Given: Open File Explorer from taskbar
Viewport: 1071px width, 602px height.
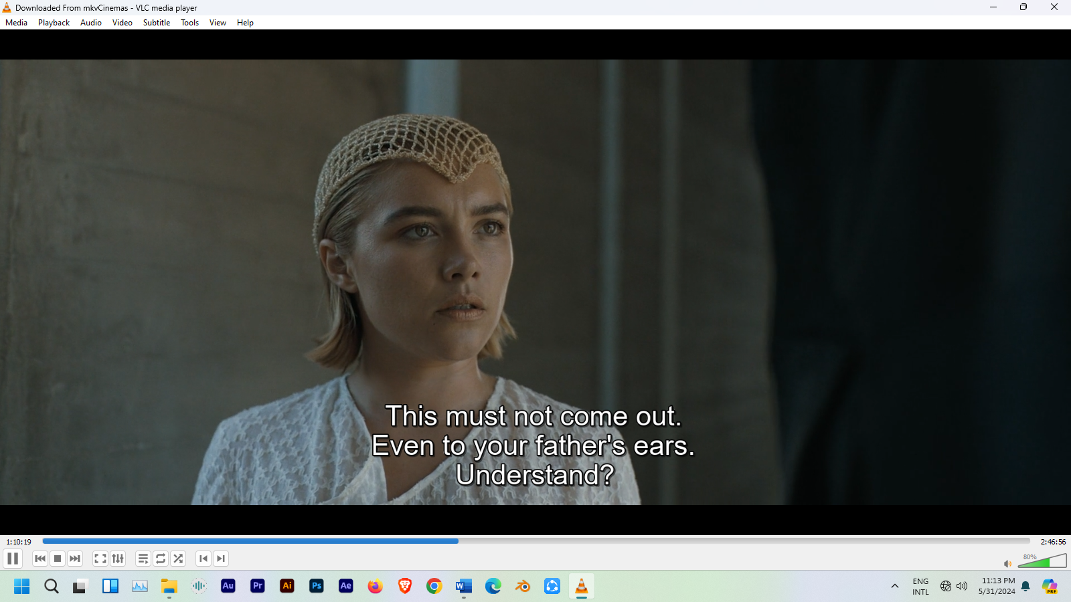Looking at the screenshot, I should click(x=169, y=586).
